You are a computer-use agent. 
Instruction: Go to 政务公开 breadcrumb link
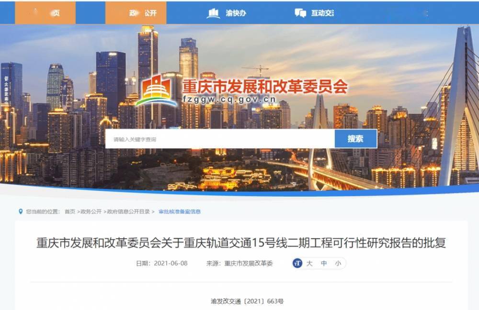point(91,211)
